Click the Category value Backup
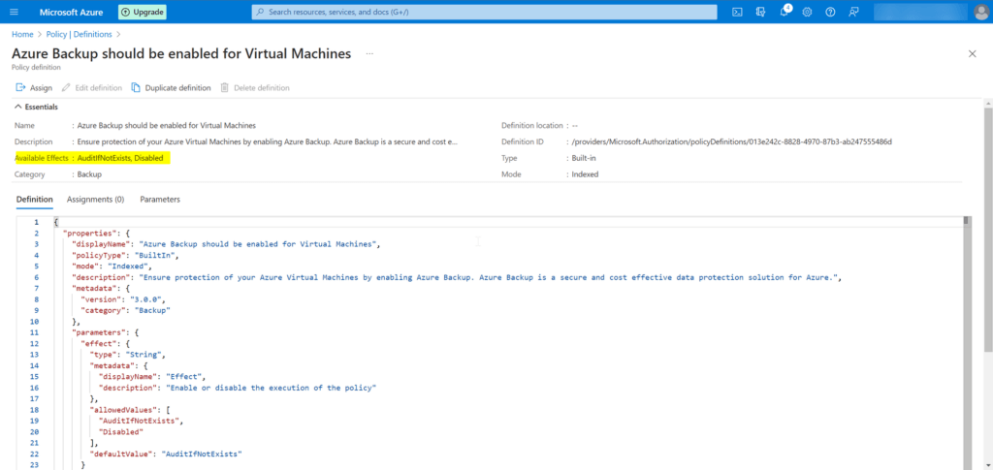 pyautogui.click(x=89, y=174)
